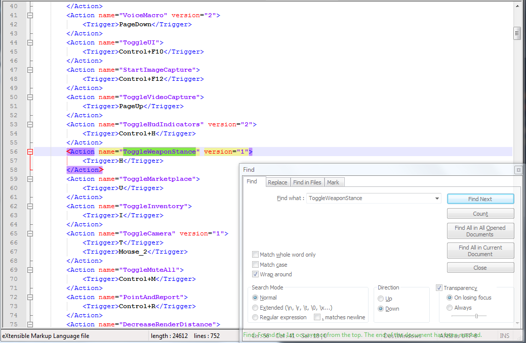
Task: Click the Control+R trigger text on line 73
Action: click(137, 306)
